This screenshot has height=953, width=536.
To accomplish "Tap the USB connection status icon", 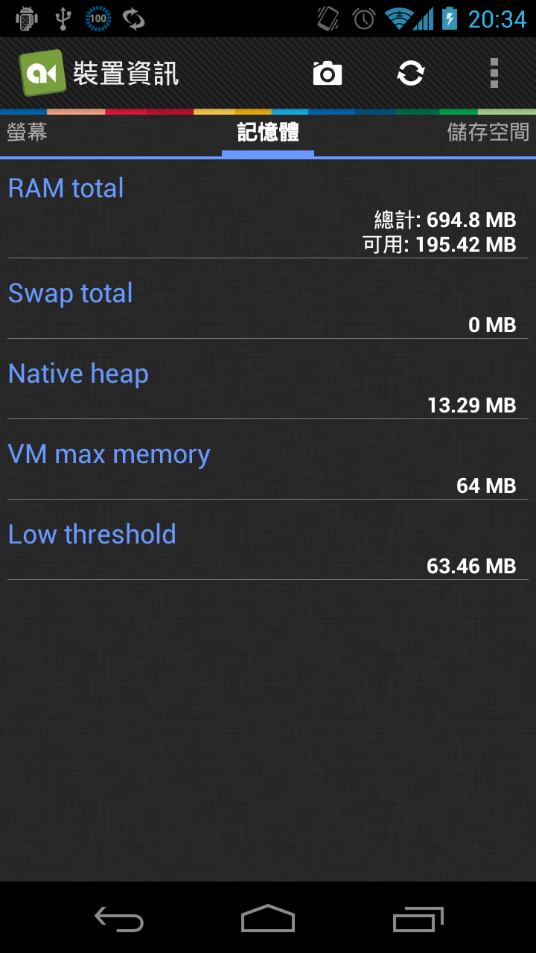I will tap(63, 19).
